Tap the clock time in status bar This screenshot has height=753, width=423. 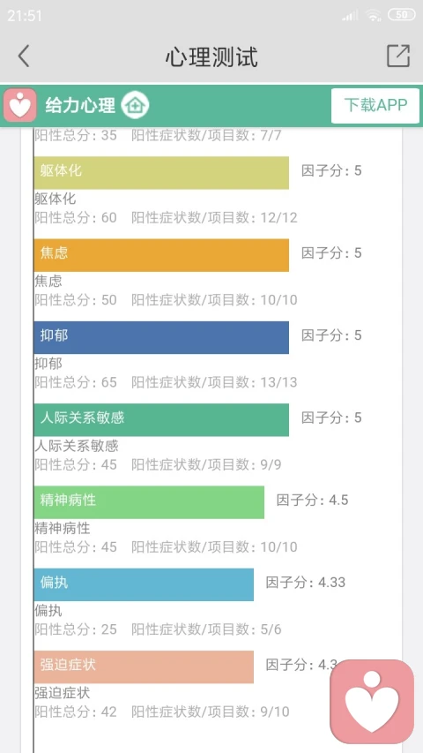click(x=25, y=15)
